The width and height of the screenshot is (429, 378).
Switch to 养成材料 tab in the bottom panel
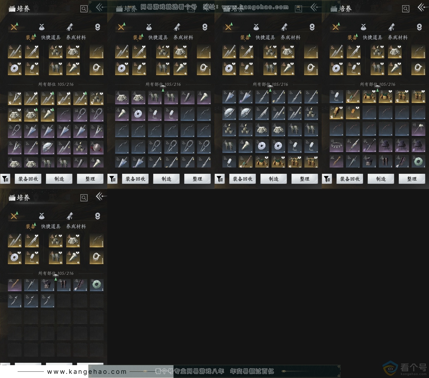[76, 226]
